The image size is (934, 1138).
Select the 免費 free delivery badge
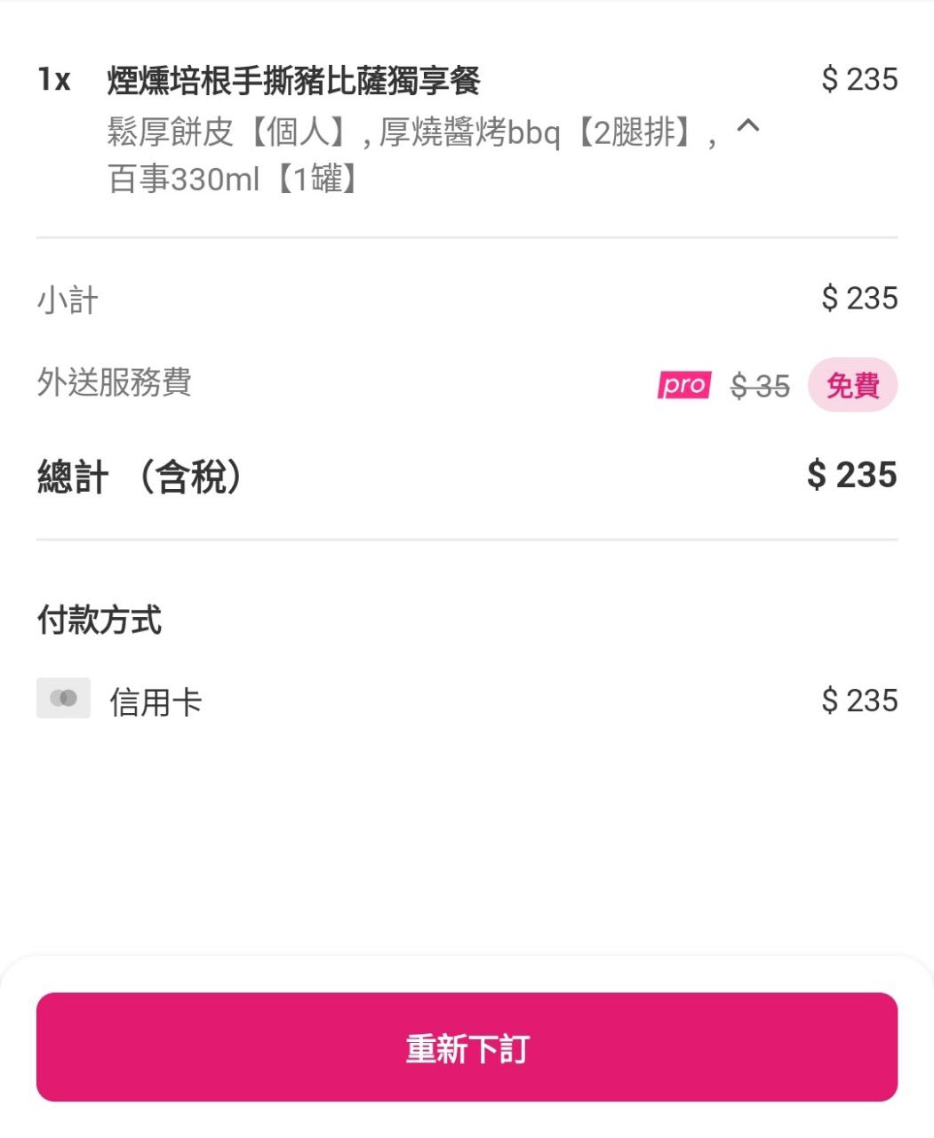(x=852, y=385)
